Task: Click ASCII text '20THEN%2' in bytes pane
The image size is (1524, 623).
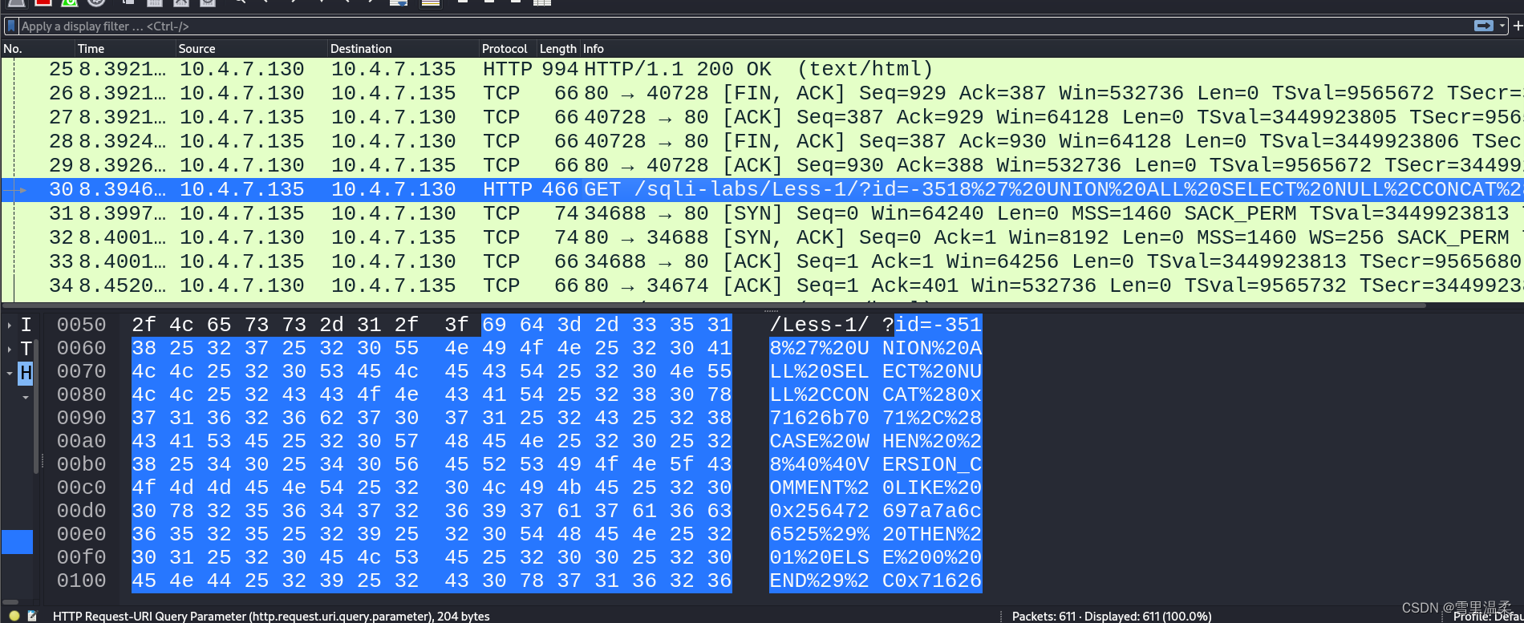Action: pos(932,534)
